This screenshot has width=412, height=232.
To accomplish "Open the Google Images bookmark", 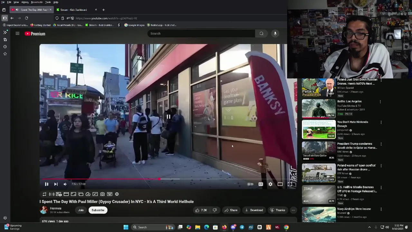I will click(134, 25).
